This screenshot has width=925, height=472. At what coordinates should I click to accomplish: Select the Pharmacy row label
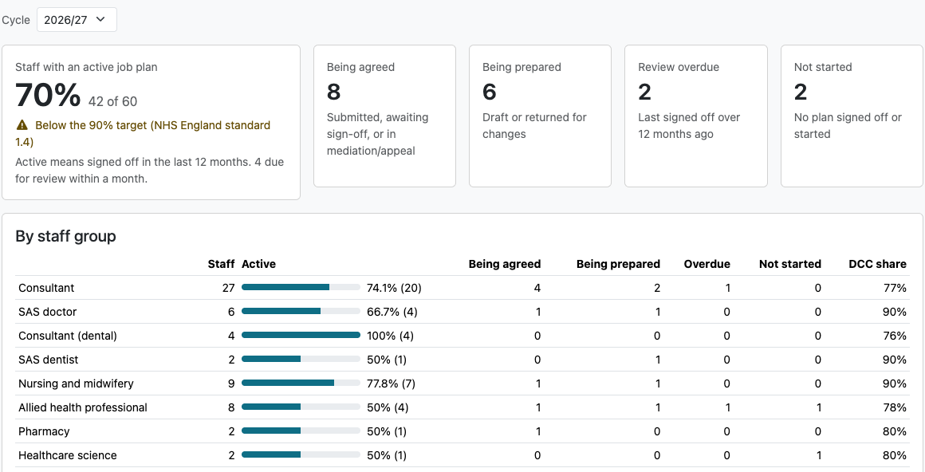[44, 431]
